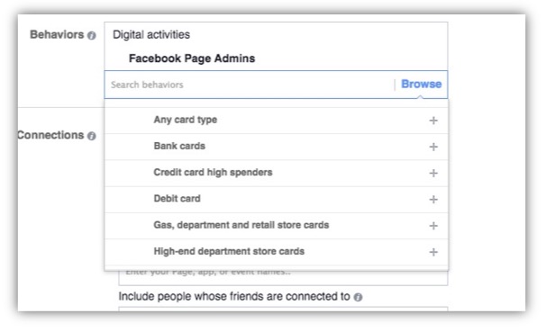
Task: Add Debit card with plus icon
Action: 433,199
